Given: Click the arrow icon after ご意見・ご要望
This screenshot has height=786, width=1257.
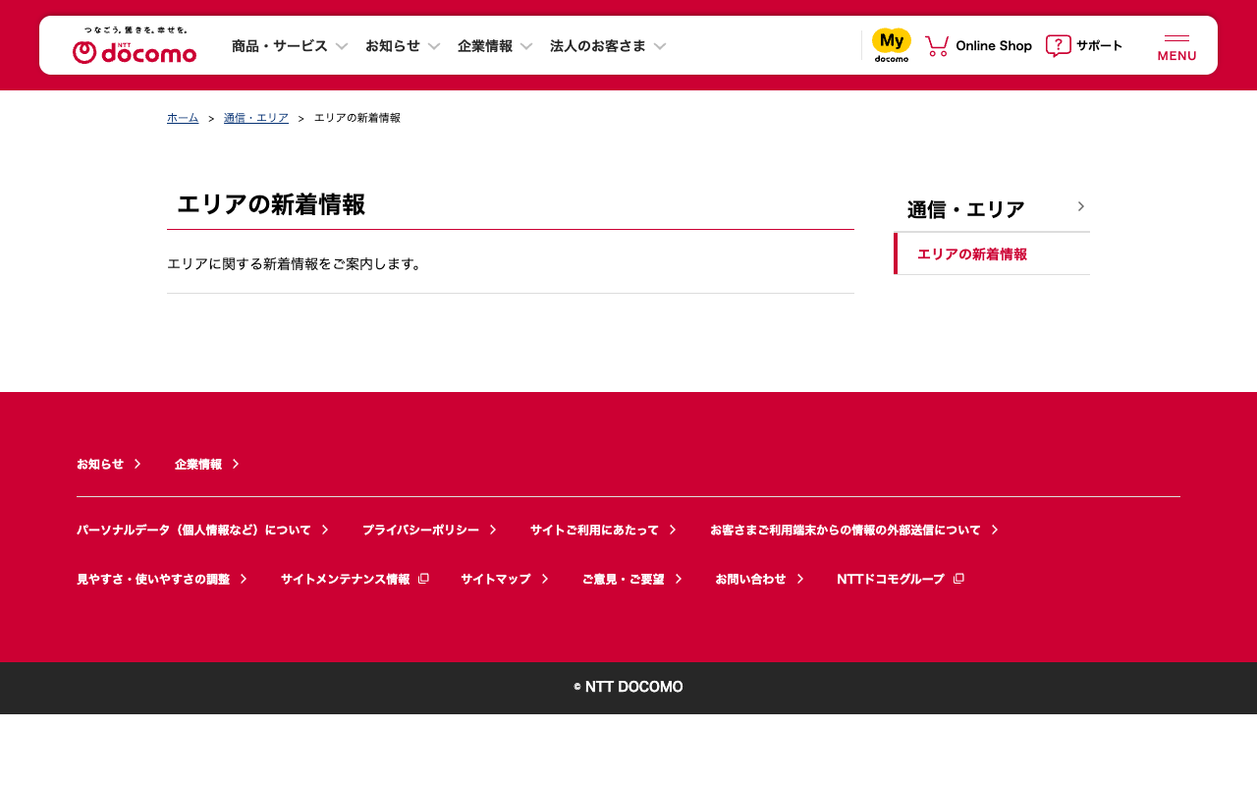Looking at the screenshot, I should pyautogui.click(x=679, y=579).
